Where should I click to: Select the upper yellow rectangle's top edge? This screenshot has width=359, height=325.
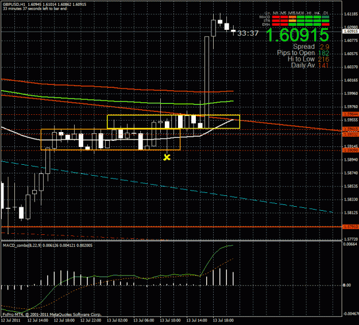click(x=173, y=115)
